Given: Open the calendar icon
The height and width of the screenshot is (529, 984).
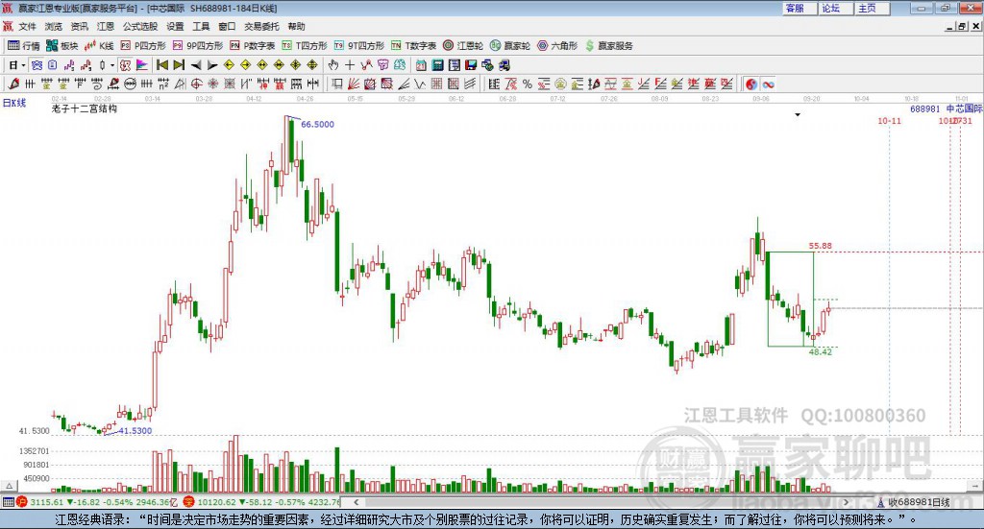Looking at the screenshot, I should click(x=421, y=64).
